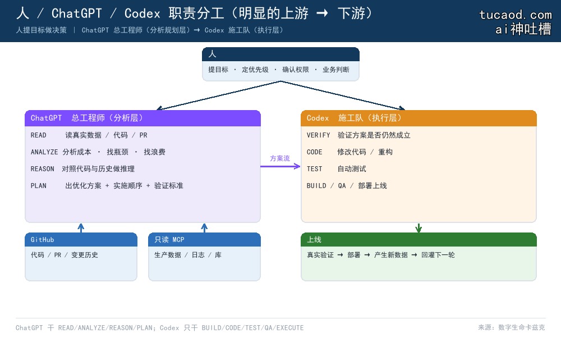The width and height of the screenshot is (561, 351).
Task: Click the '提目标' item in the 人 box
Action: [x=218, y=70]
